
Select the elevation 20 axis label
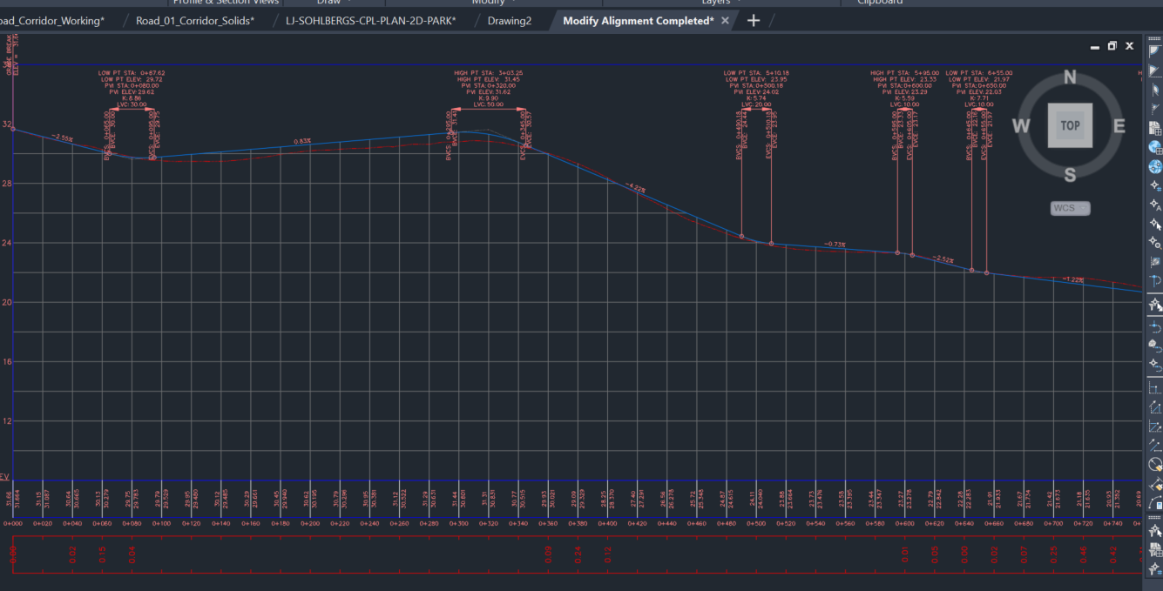pos(8,302)
